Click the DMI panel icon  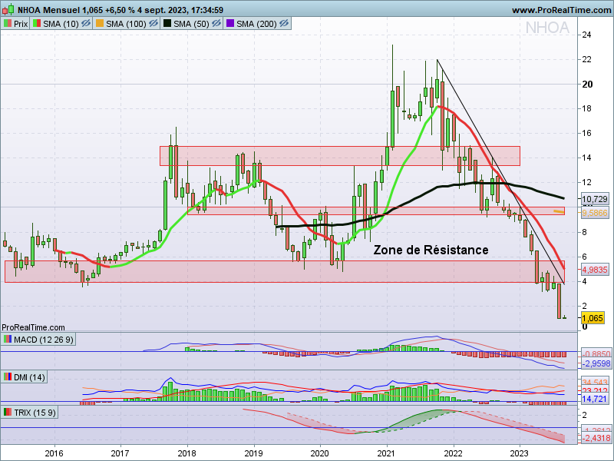[8, 376]
